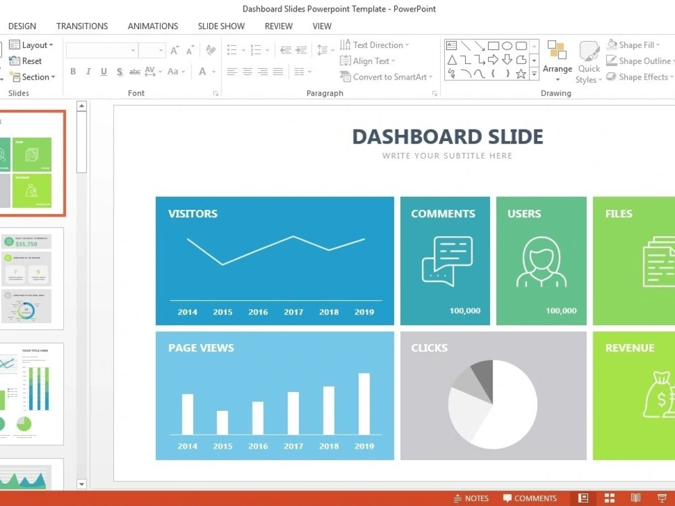
Task: Select the 5-Point Star shape
Action: (x=521, y=74)
